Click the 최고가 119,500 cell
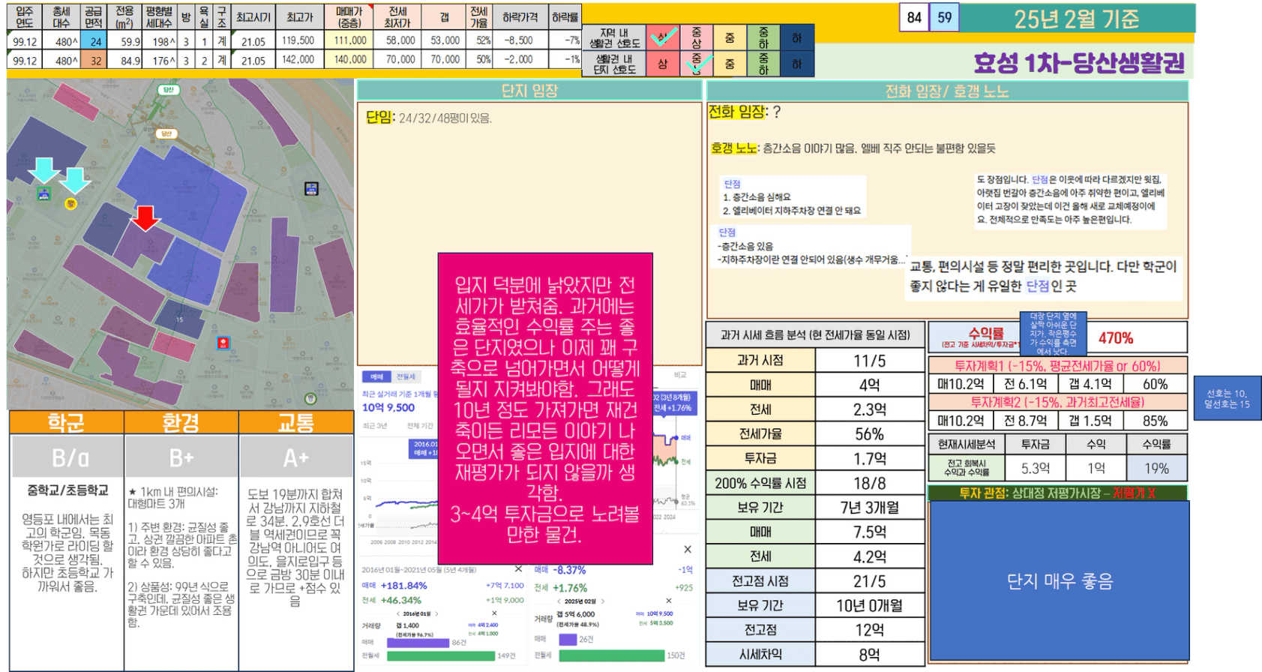Image resolution: width=1262 pixels, height=672 pixels. [298, 41]
